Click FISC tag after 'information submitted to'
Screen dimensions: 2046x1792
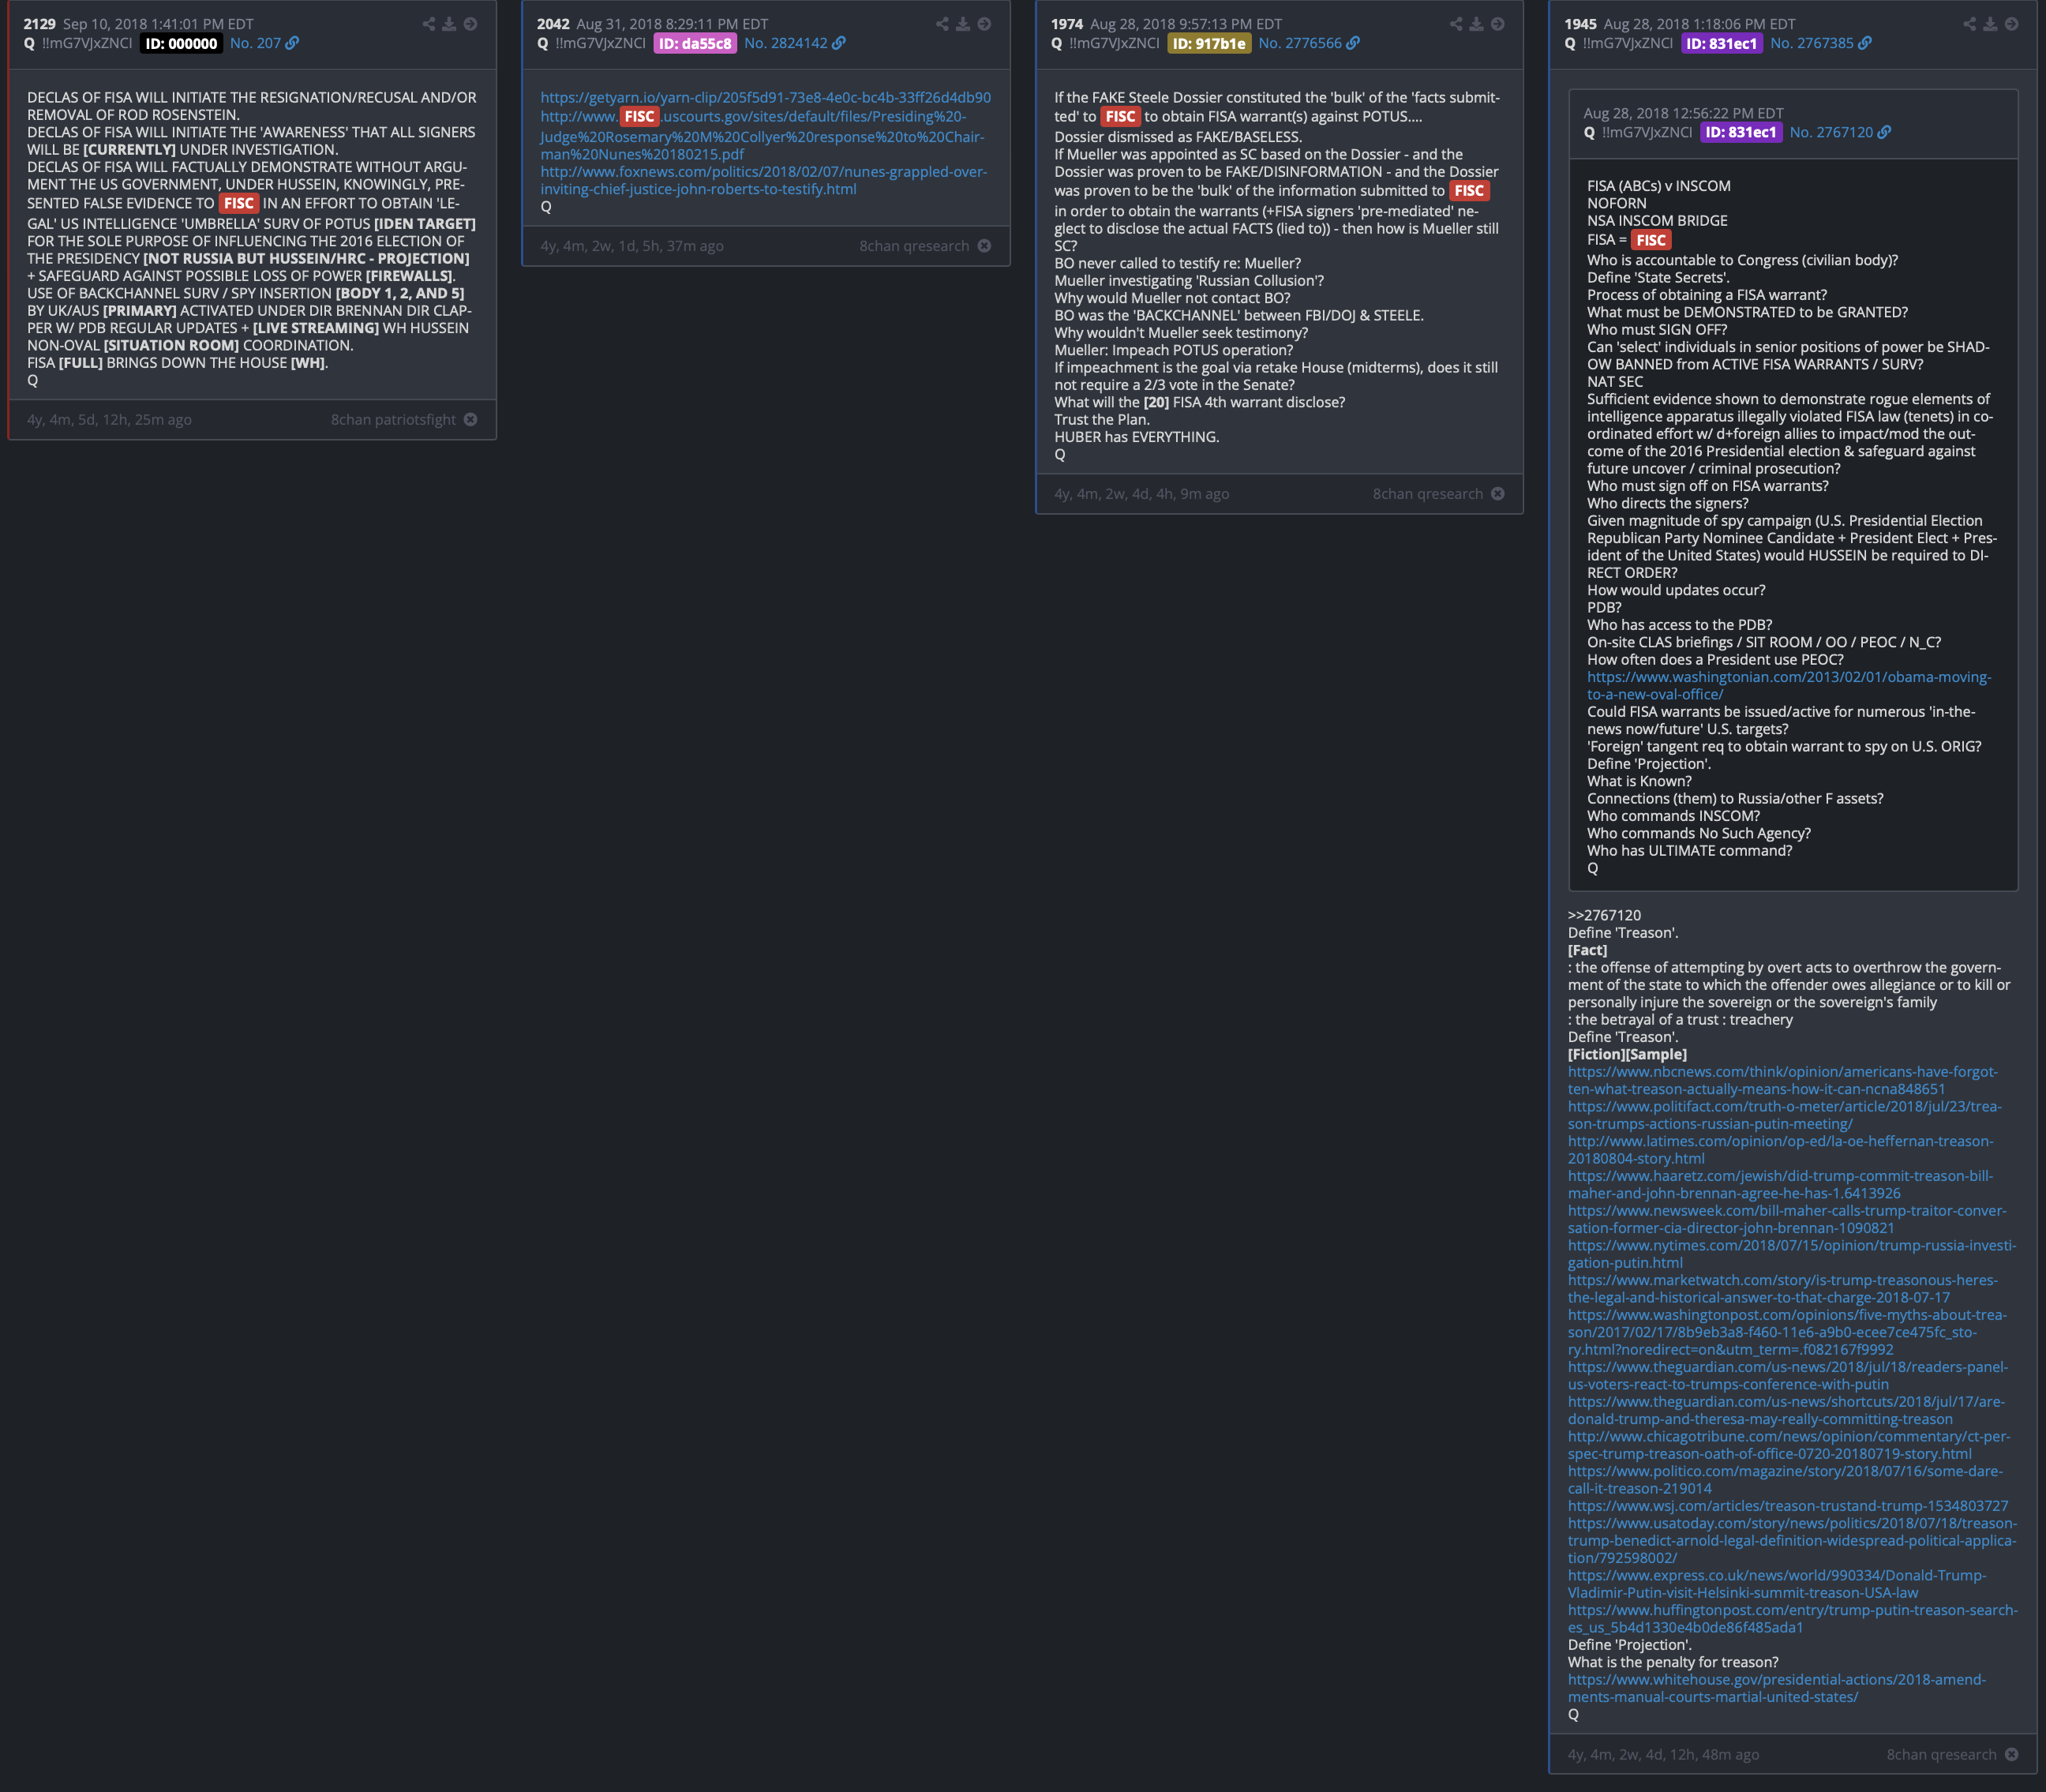pyautogui.click(x=1469, y=190)
